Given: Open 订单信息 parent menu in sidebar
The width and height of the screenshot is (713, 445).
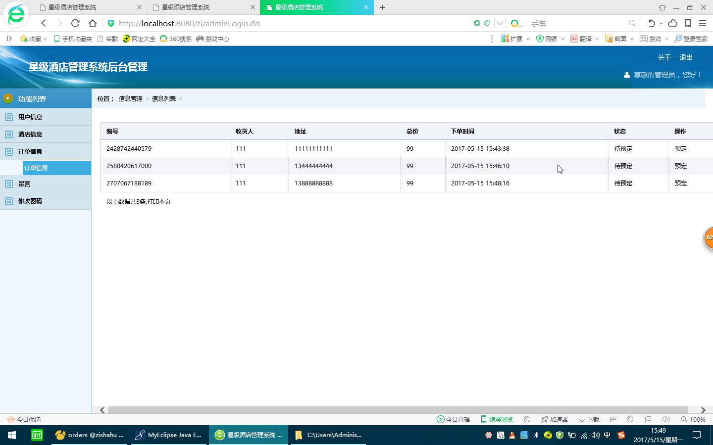Looking at the screenshot, I should 46,151.
